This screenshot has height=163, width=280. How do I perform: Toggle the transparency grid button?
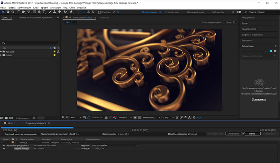click(x=139, y=118)
